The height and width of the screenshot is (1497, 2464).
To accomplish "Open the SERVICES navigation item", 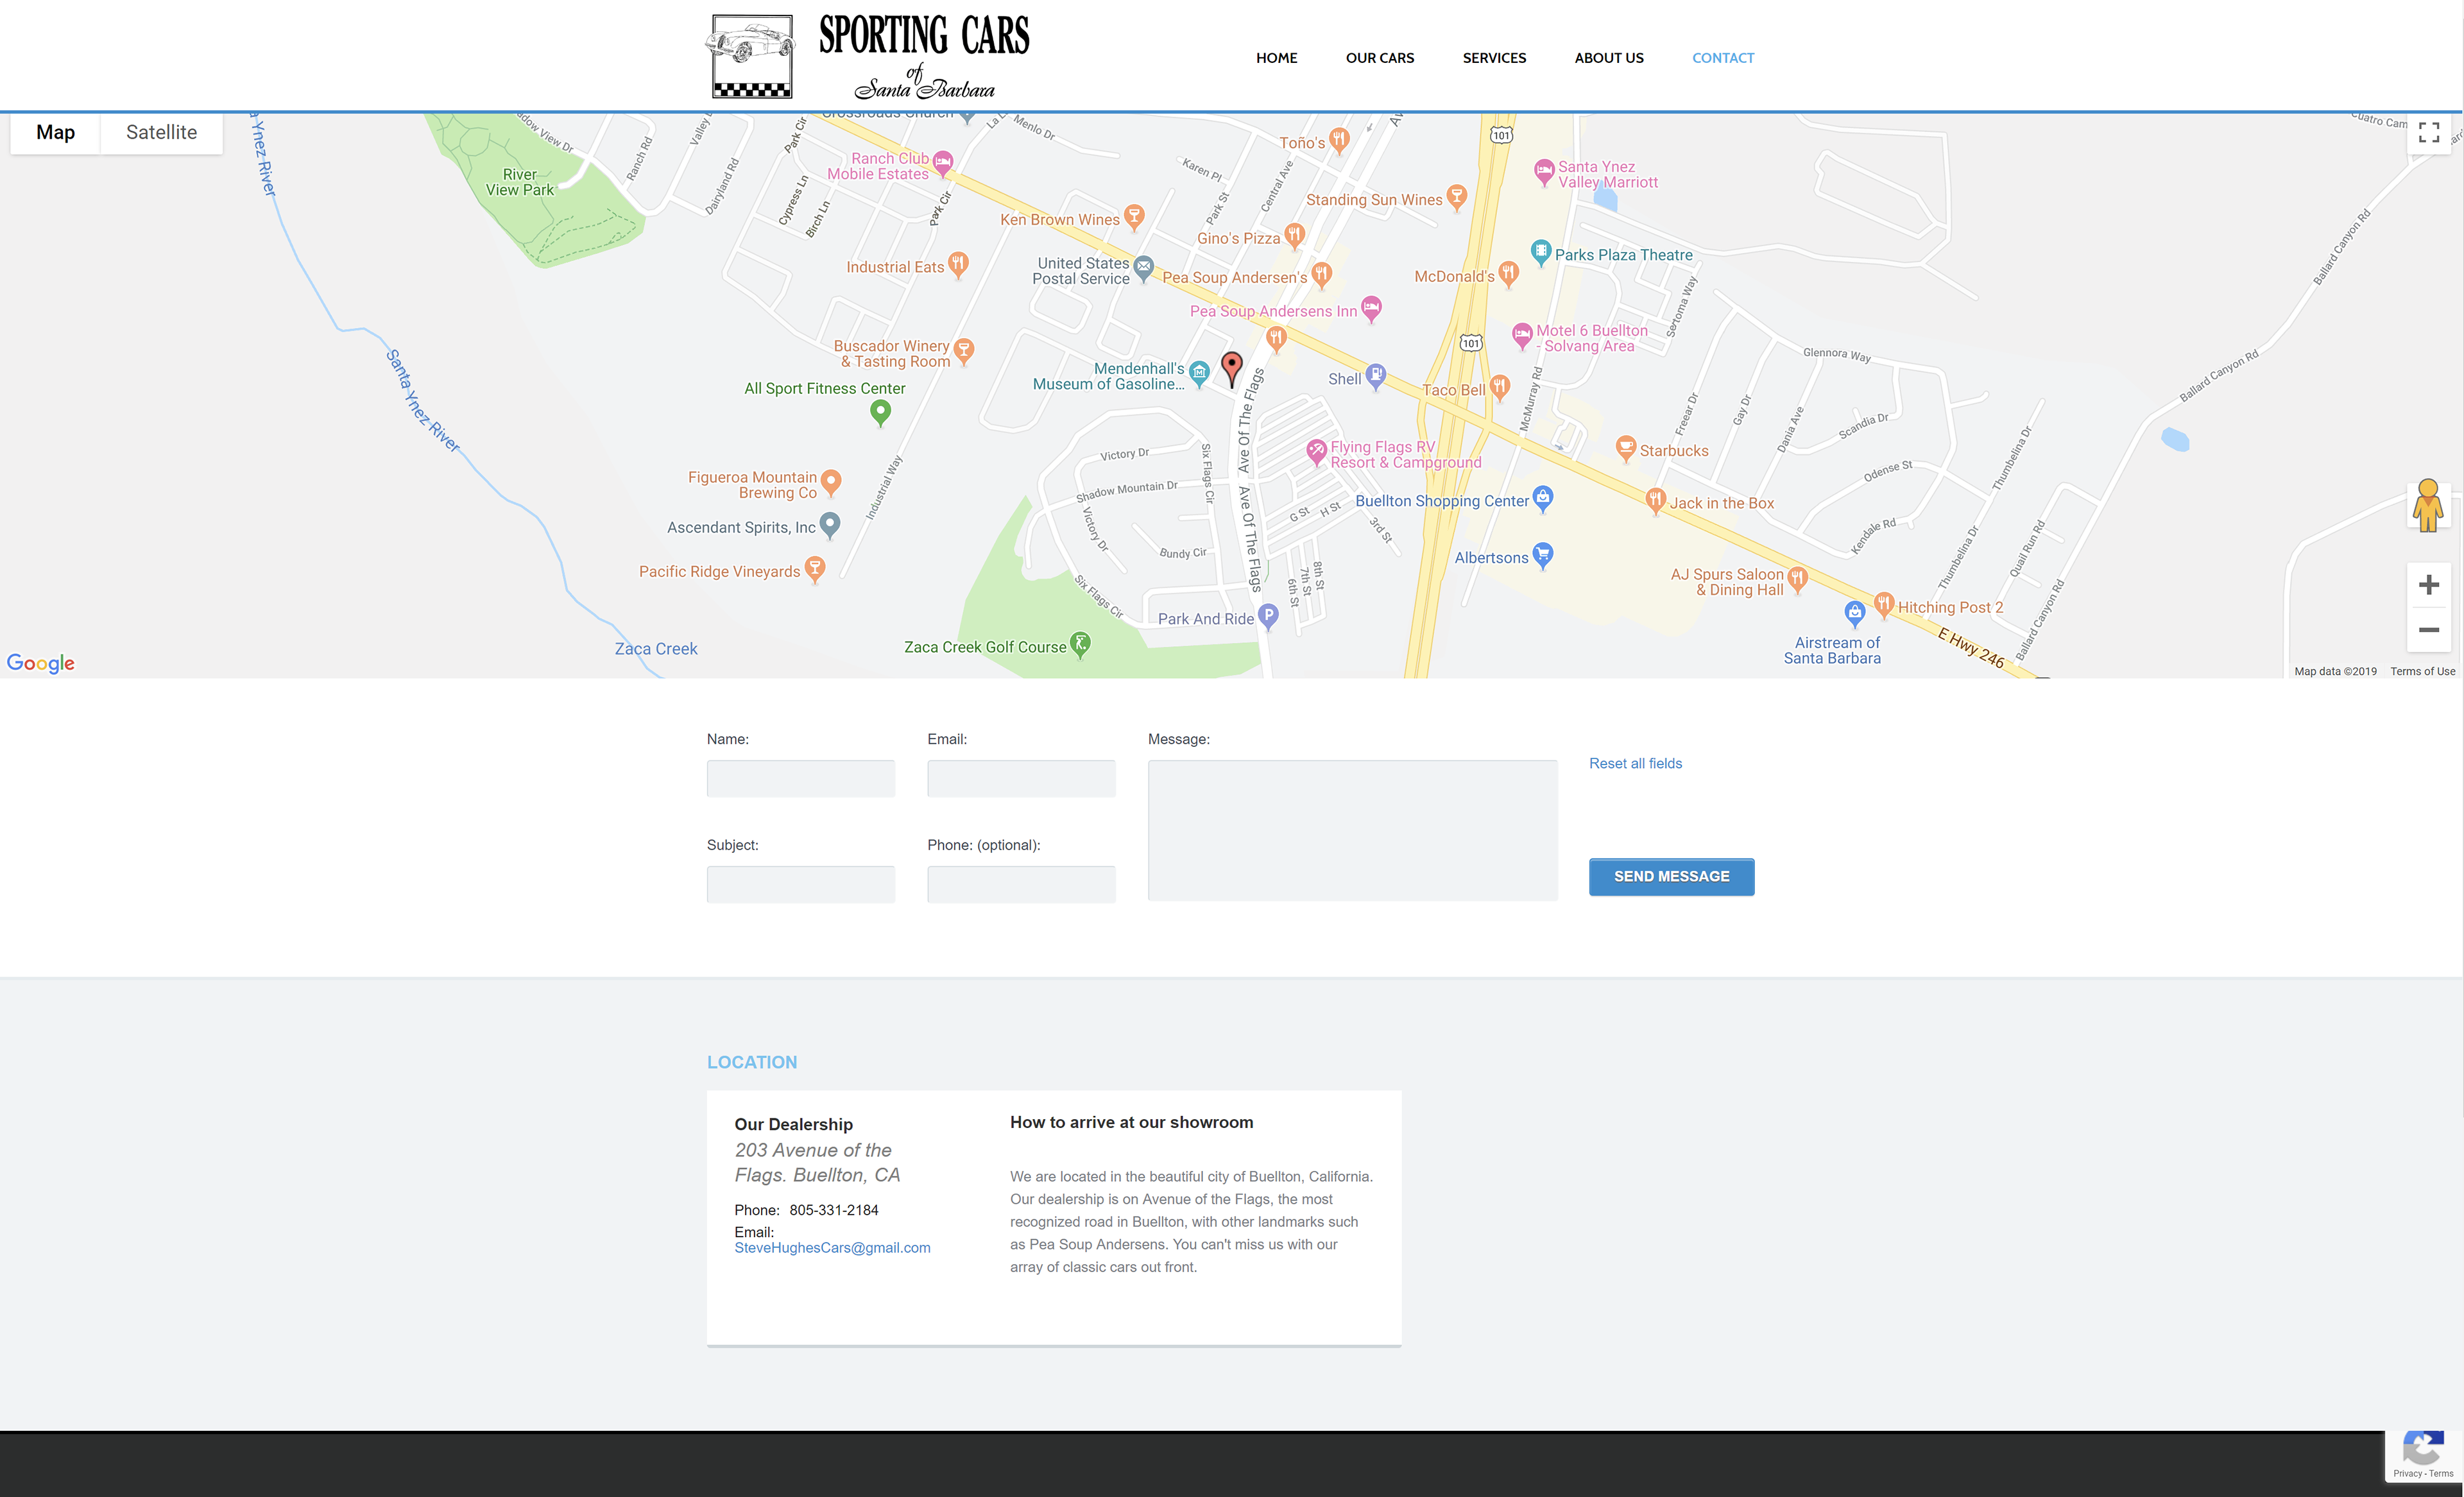I will pos(1494,58).
